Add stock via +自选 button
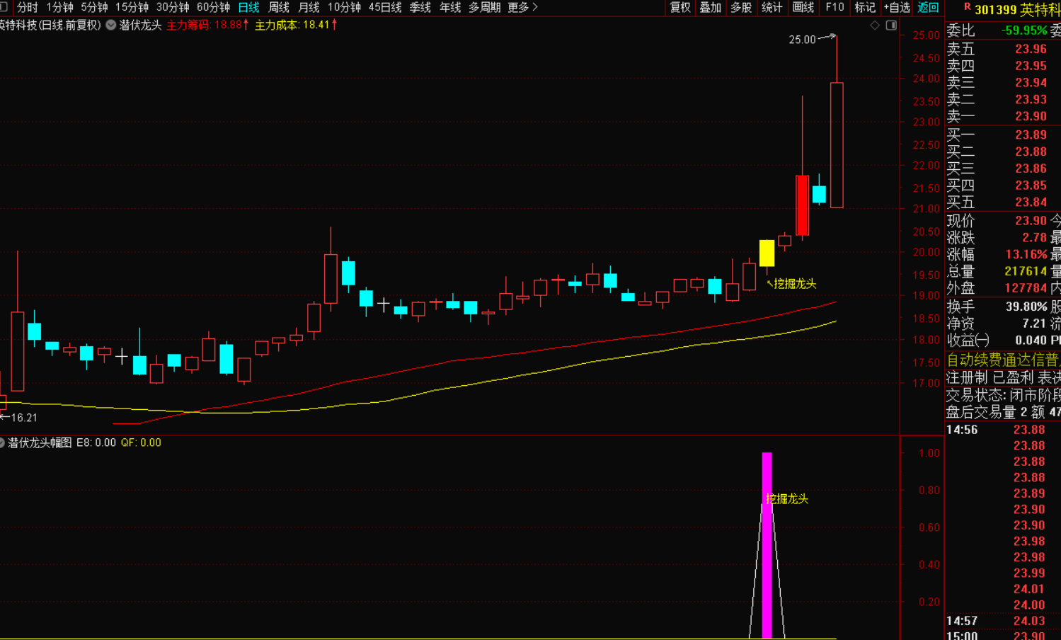This screenshot has width=1061, height=640. coord(896,7)
